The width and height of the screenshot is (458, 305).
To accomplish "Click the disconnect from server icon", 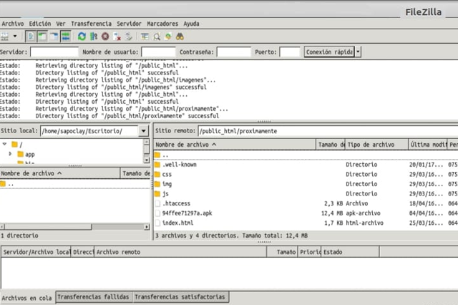I will (117, 36).
